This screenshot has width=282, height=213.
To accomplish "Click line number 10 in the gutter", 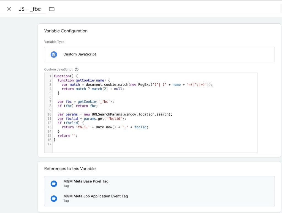I will pyautogui.click(x=49, y=114).
